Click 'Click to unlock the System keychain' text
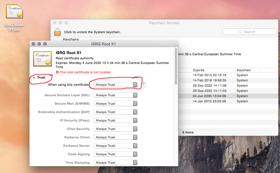This screenshot has height=173, width=280. [92, 32]
